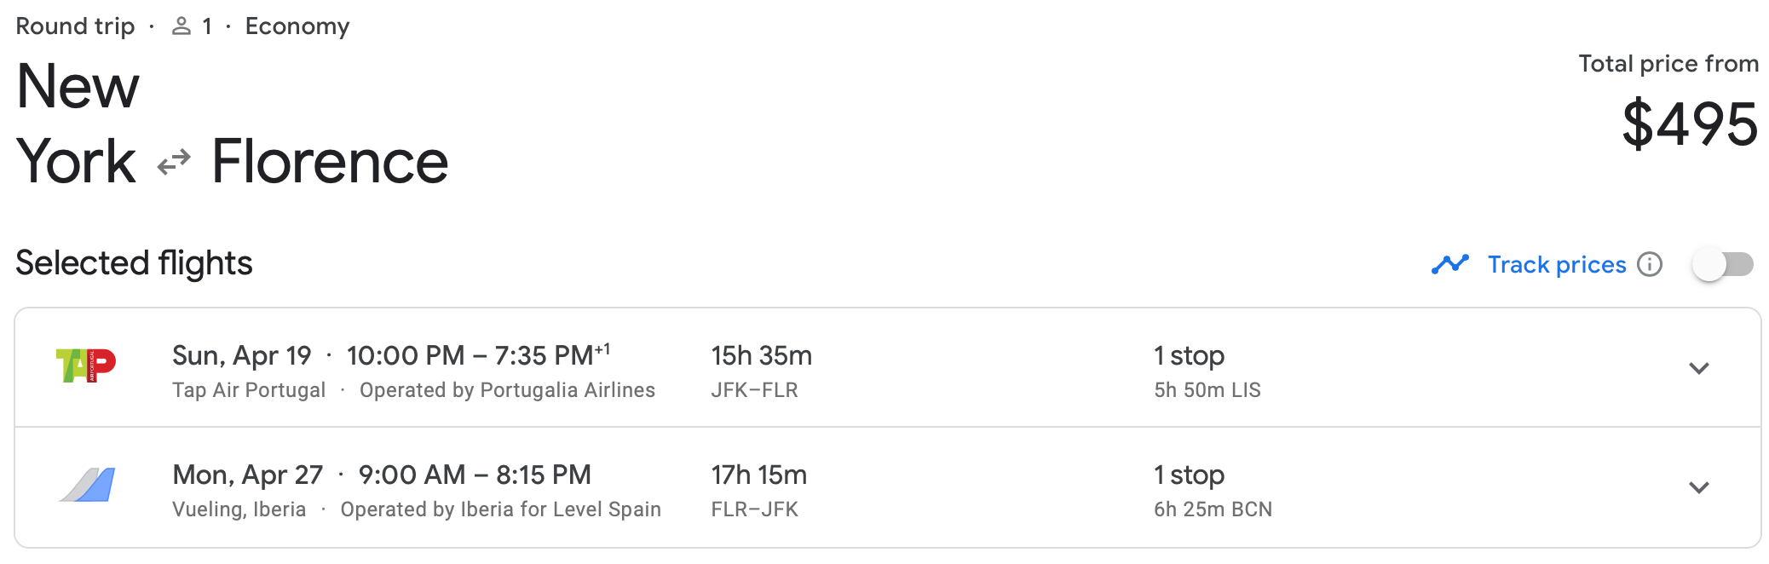The image size is (1769, 564).
Task: Click the Round trip label
Action: point(75,26)
